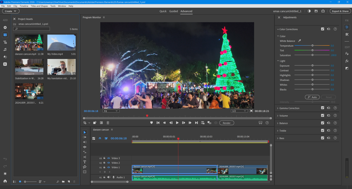Hide Video 2 track with eye icon
The height and width of the screenshot is (189, 352).
pos(109,163)
